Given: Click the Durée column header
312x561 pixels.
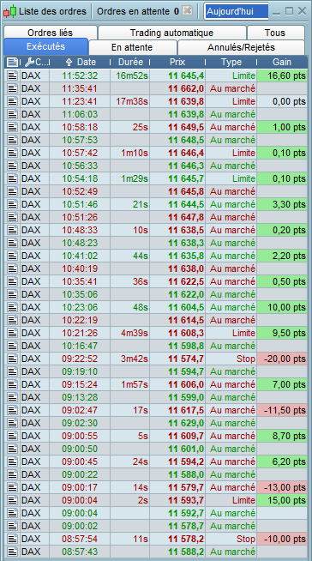Looking at the screenshot, I should pos(130,63).
